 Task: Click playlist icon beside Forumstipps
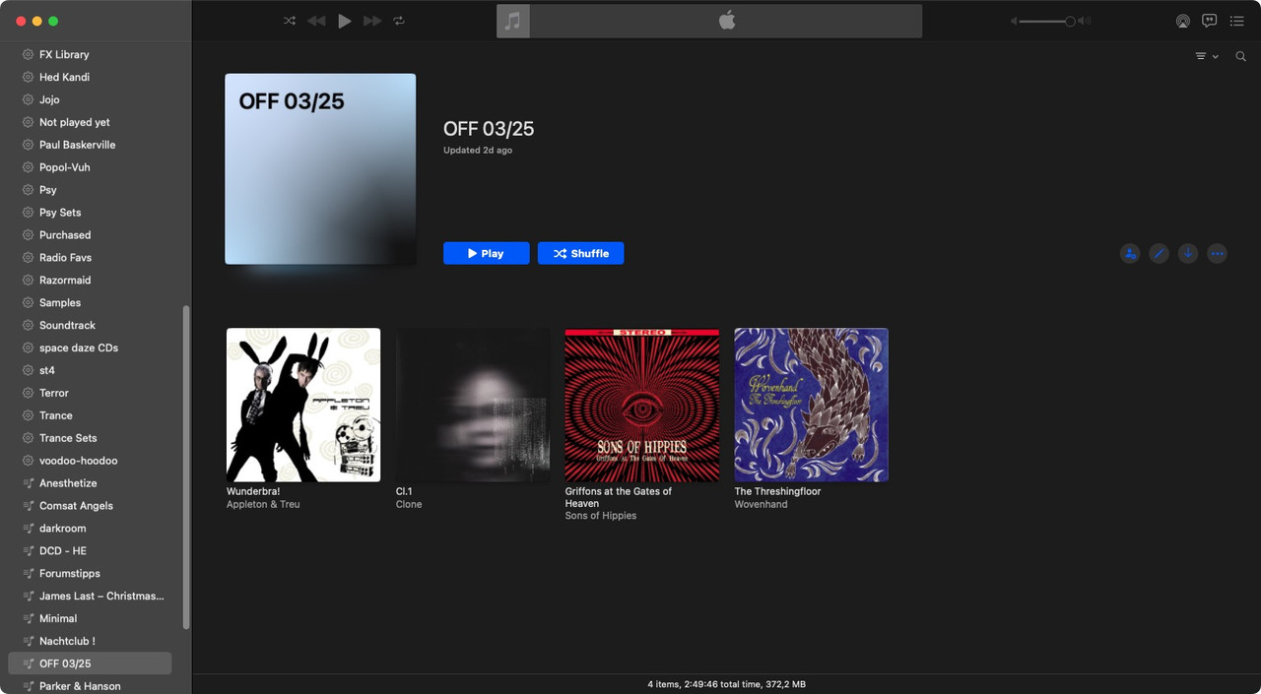click(29, 574)
